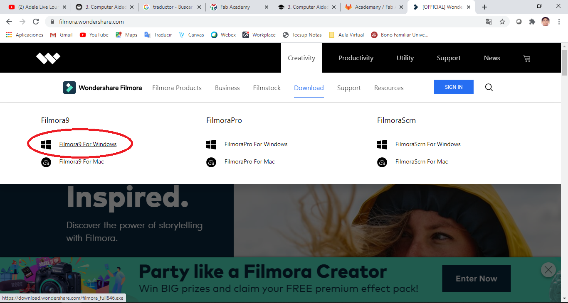Open the News menu item
The height and width of the screenshot is (303, 568).
(492, 58)
